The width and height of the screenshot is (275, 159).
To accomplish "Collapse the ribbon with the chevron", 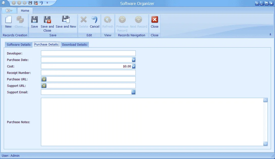I will pos(270,35).
